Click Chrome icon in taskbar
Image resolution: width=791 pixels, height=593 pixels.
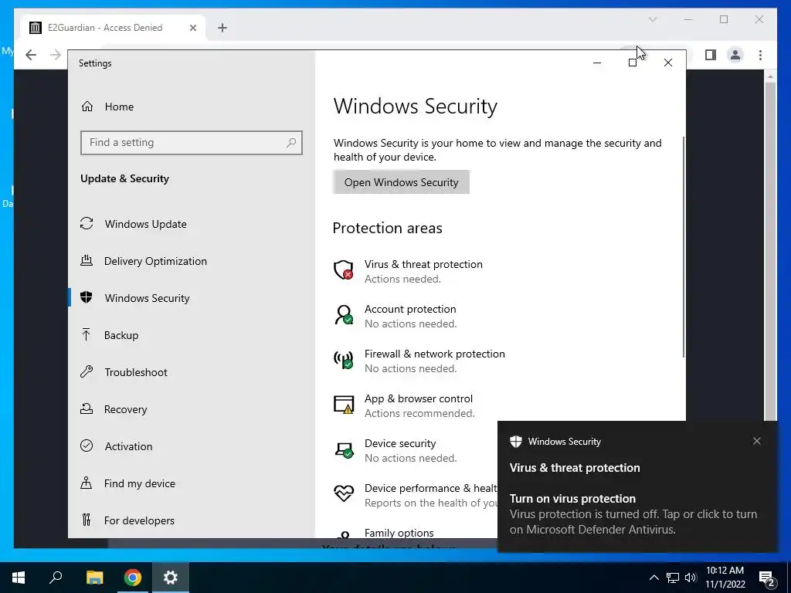pos(133,578)
